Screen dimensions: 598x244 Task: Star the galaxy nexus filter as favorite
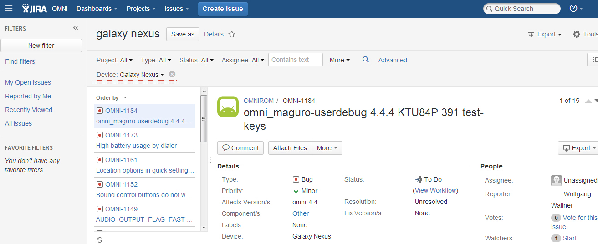click(x=232, y=34)
